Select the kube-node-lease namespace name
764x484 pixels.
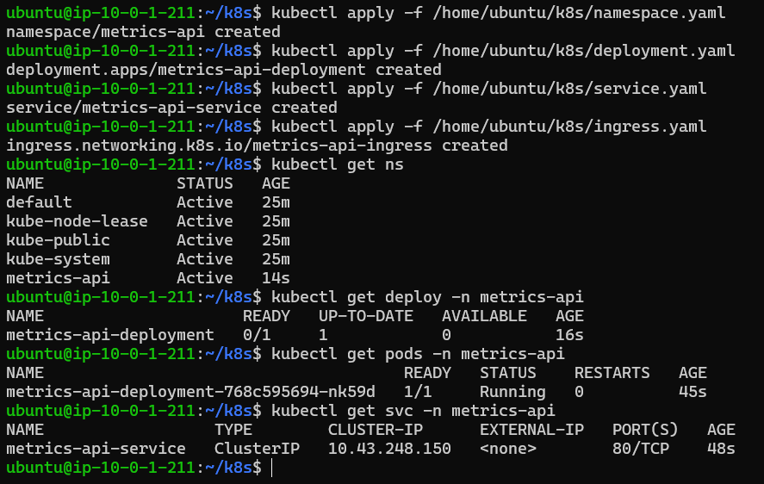point(77,221)
